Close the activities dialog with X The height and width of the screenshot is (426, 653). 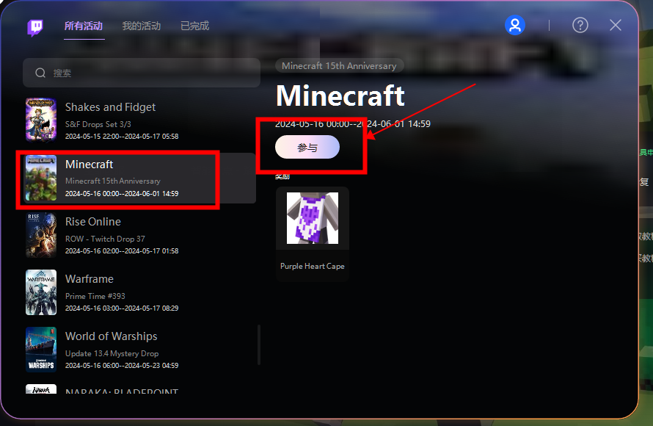point(616,26)
